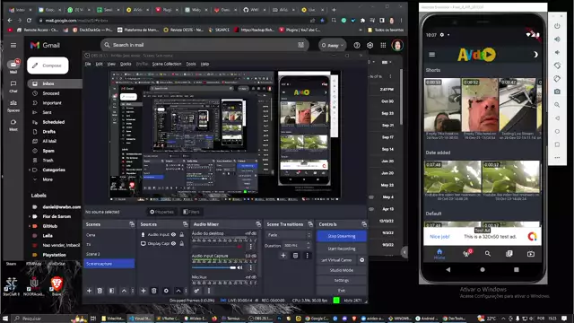Click emulator zoom magnifier icon

click(557, 105)
